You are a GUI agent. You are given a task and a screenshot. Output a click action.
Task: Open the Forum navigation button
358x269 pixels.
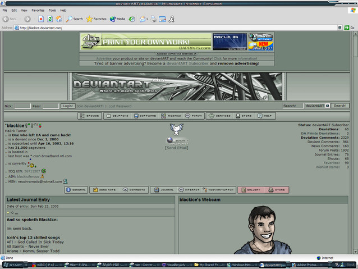(194, 116)
